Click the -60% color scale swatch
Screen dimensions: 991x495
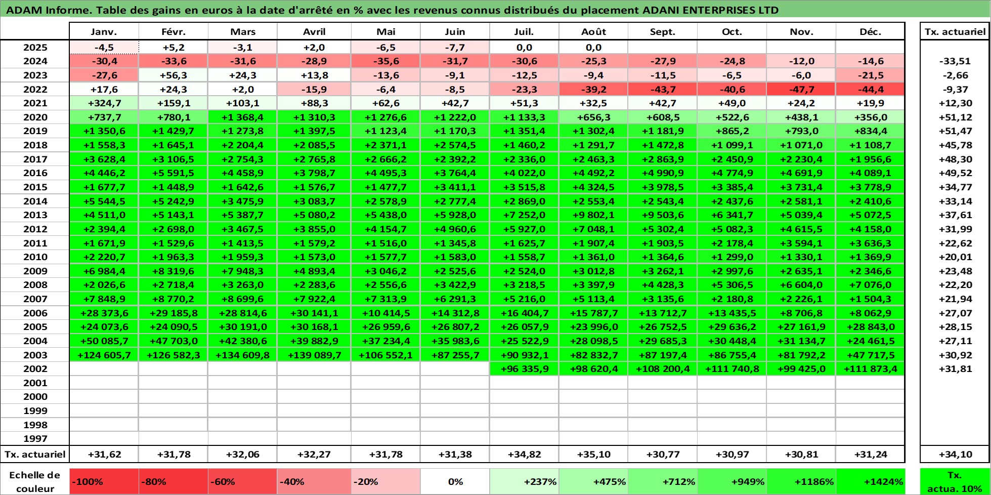tap(243, 482)
